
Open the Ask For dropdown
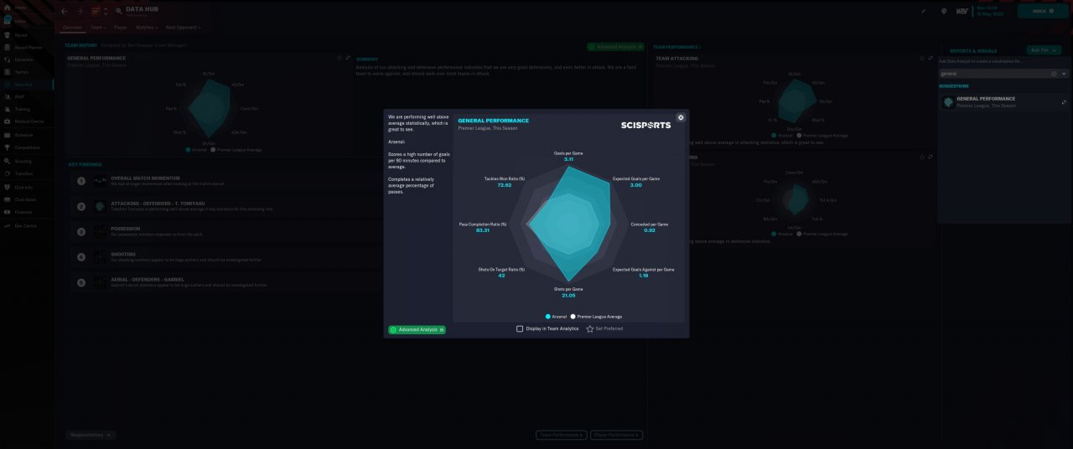(1044, 50)
